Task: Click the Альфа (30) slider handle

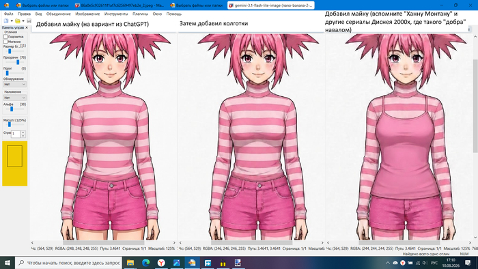Action: tap(12, 109)
